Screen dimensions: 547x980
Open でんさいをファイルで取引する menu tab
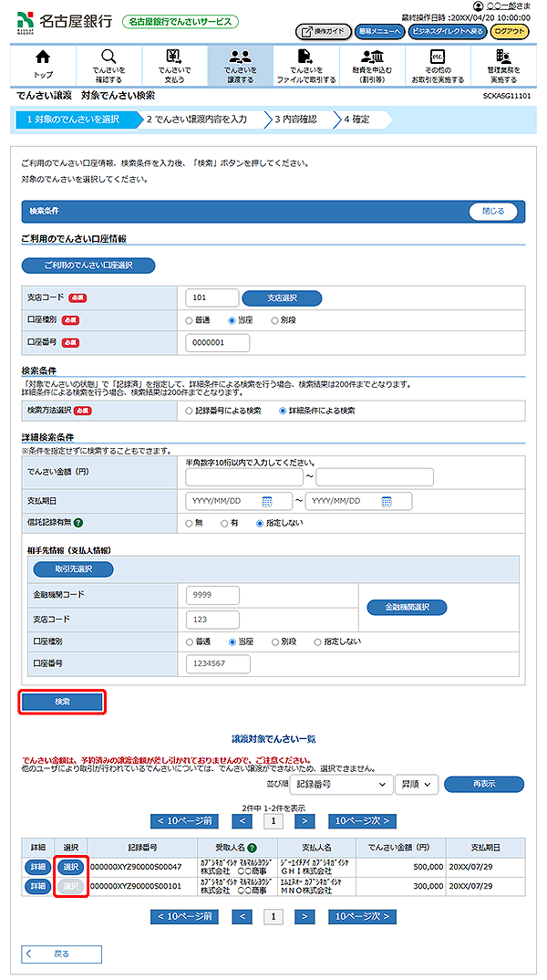305,65
